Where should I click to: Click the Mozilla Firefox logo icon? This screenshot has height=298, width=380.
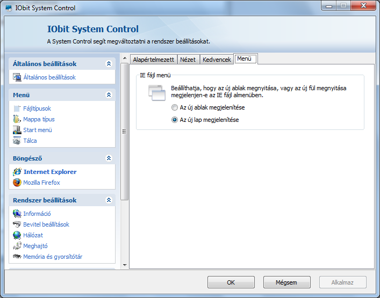(x=17, y=183)
